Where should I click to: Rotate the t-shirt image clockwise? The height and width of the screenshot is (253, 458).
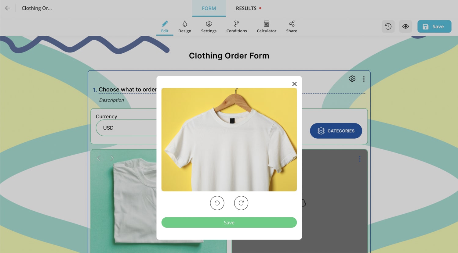pos(241,203)
